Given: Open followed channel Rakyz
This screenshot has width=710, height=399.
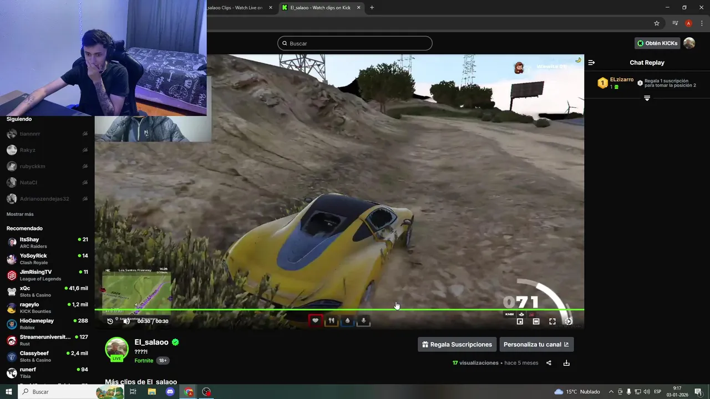Looking at the screenshot, I should 47,150.
